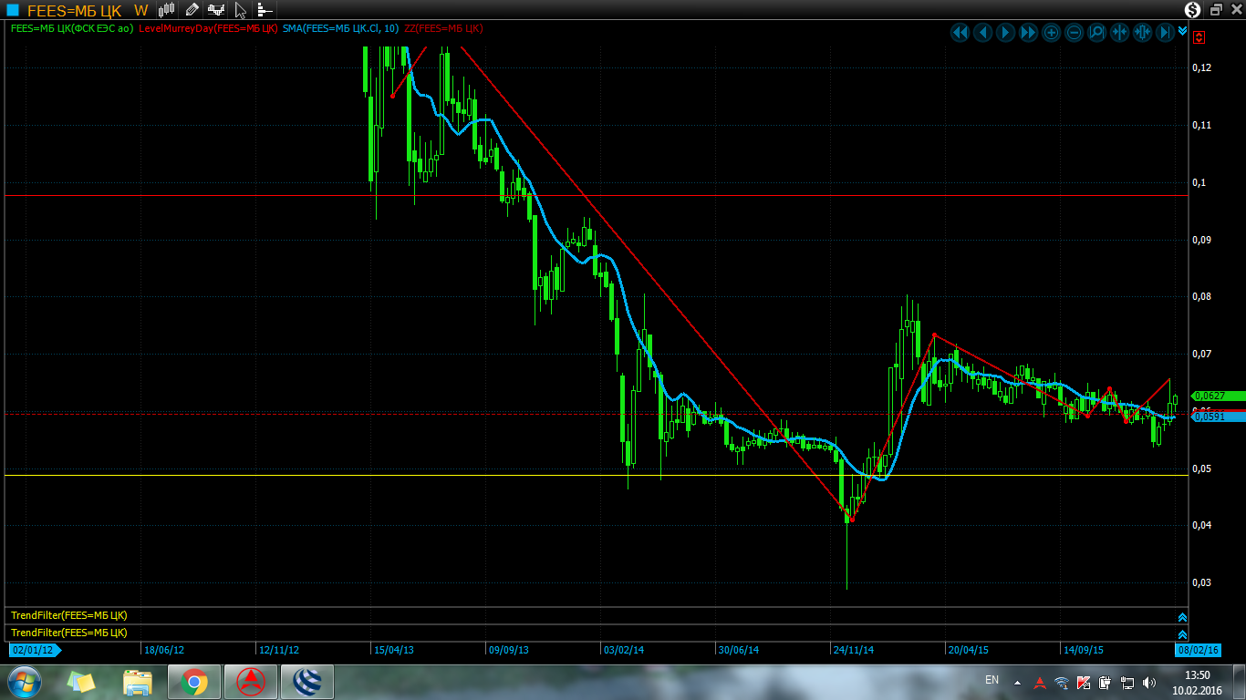Open Google Chrome from the taskbar
Screen dimensions: 1246x700
(x=193, y=682)
